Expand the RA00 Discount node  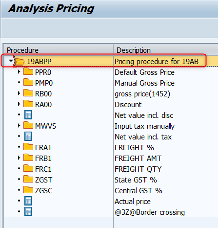[x=19, y=104]
